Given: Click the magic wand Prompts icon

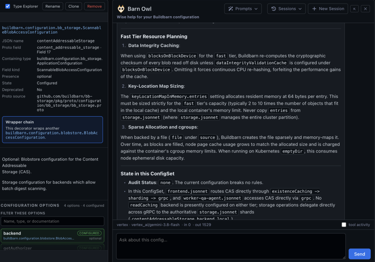Looking at the screenshot, I should tap(230, 9).
